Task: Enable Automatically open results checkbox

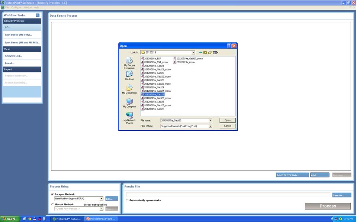Action: (x=127, y=200)
